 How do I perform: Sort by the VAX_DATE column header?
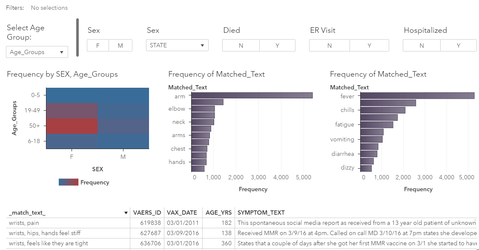click(x=182, y=213)
